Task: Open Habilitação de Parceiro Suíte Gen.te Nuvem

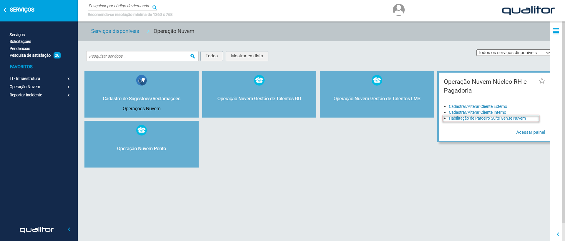Action: 487,118
